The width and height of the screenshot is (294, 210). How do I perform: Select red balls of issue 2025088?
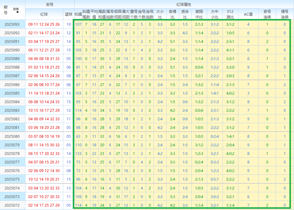click(44, 67)
